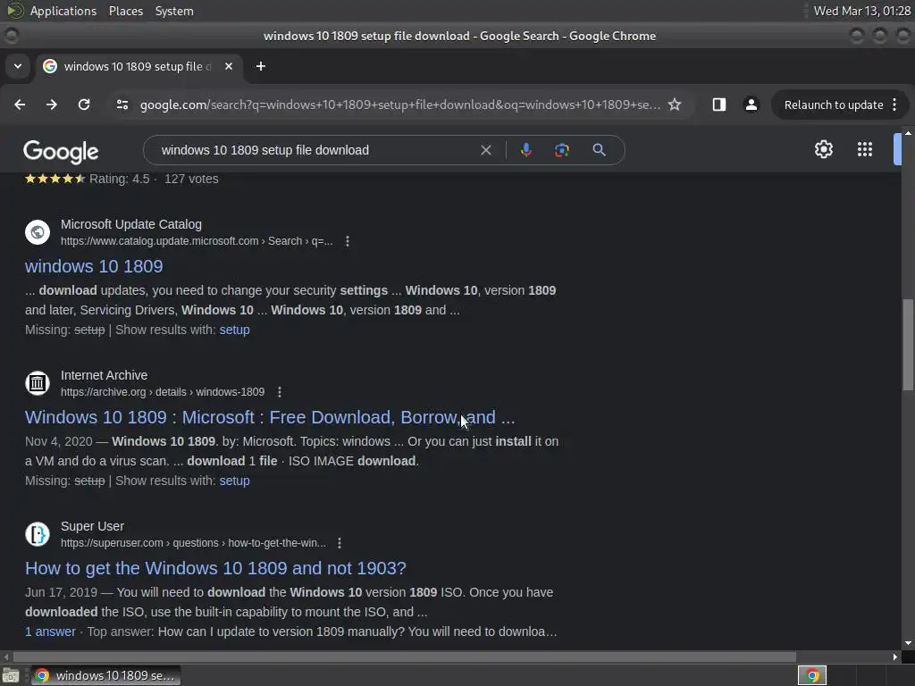This screenshot has width=915, height=686.
Task: Click the Chrome workspace switcher icon
Action: coord(812,675)
